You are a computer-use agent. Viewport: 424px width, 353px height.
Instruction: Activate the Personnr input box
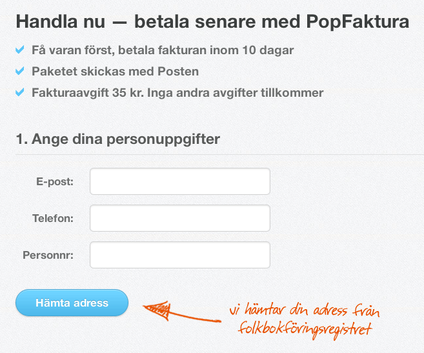tap(180, 255)
